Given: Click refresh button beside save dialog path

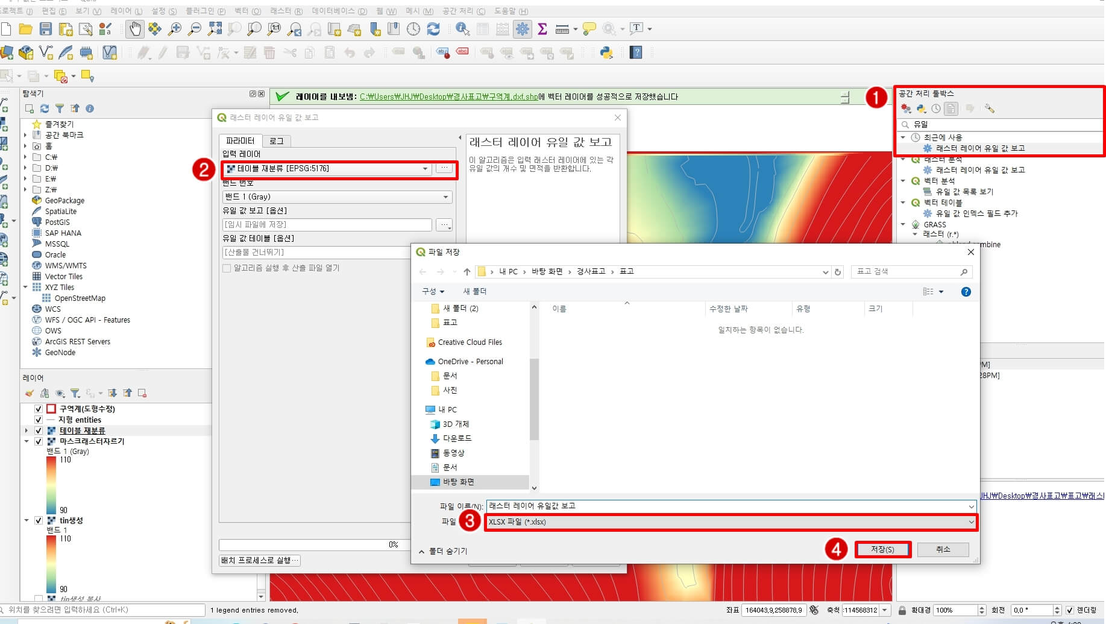Looking at the screenshot, I should point(838,272).
